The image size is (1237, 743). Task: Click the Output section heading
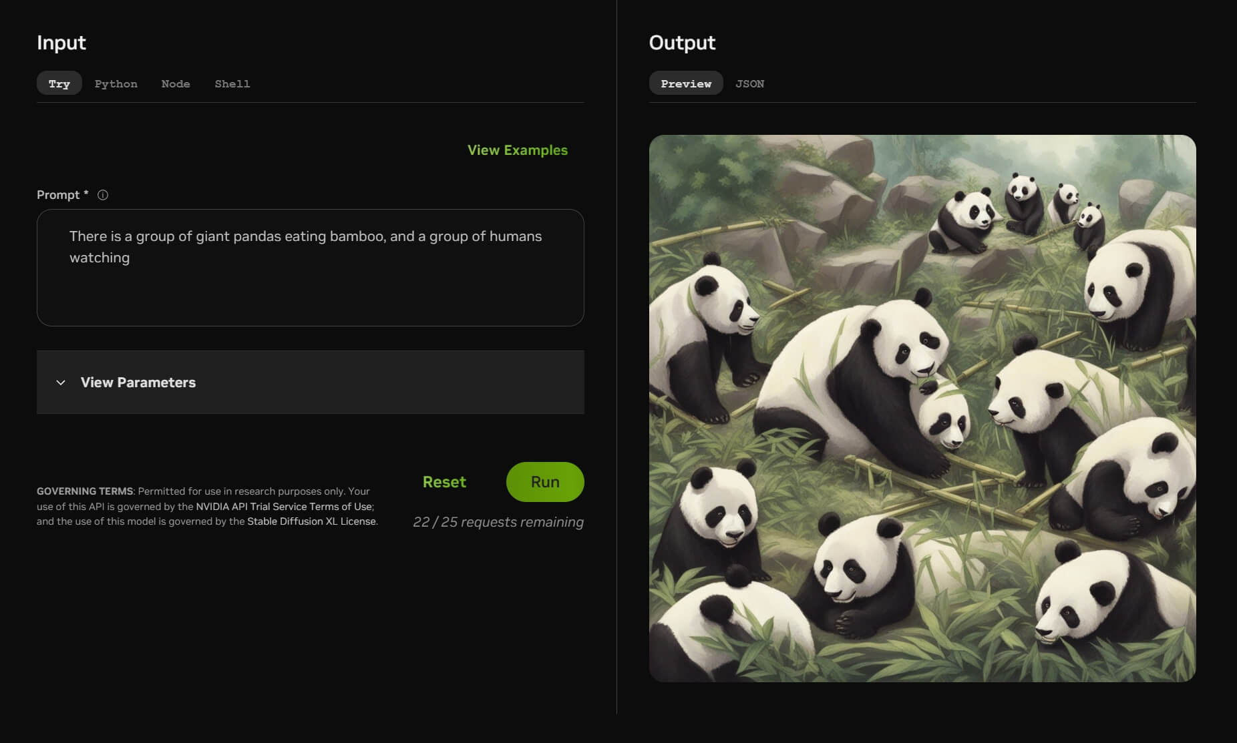[681, 43]
